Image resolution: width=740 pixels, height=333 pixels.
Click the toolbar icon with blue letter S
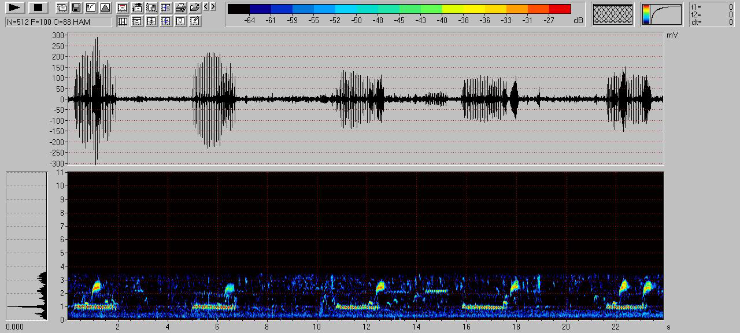pyautogui.click(x=166, y=8)
